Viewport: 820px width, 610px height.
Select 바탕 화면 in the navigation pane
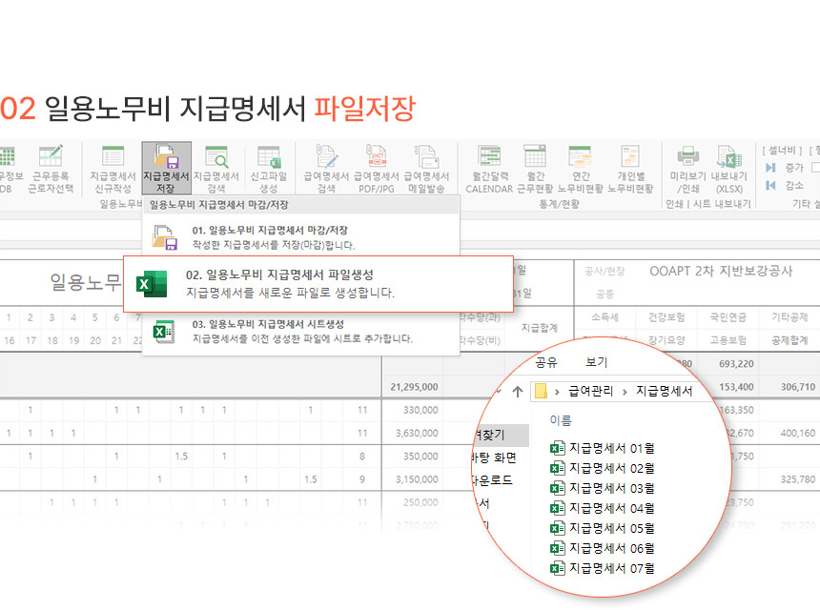[495, 457]
